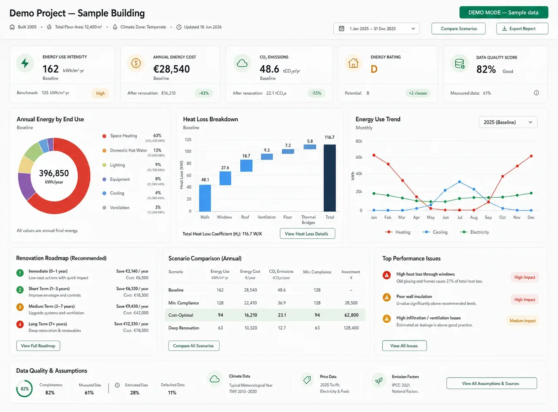Viewport: 558px width, 412px height.
Task: Open the date range dropdown
Action: (x=376, y=29)
